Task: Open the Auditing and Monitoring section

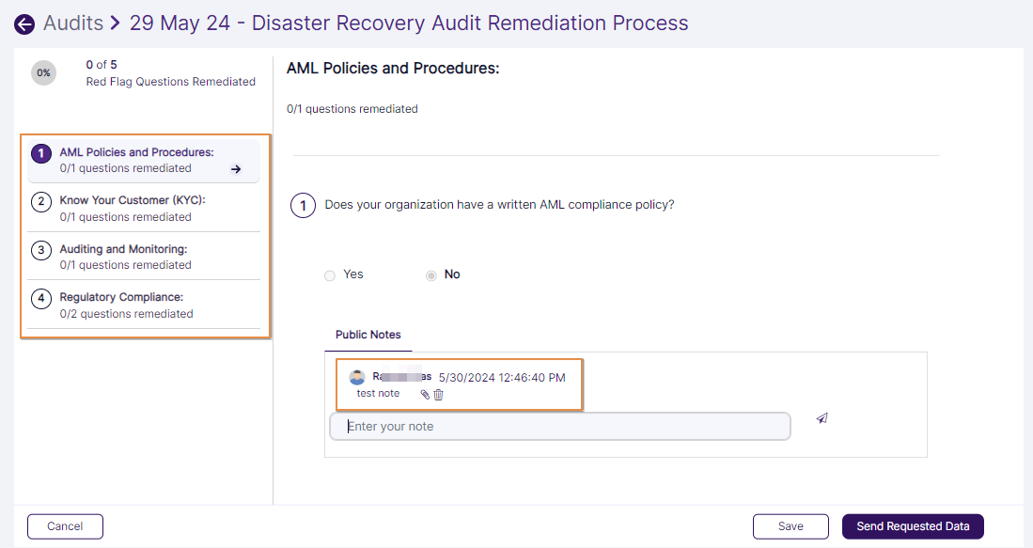Action: pyautogui.click(x=123, y=249)
